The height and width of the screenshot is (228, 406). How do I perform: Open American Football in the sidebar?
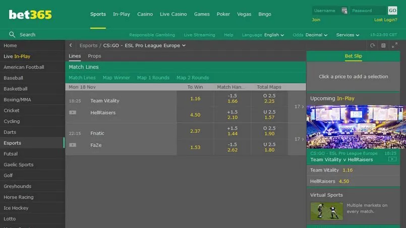click(32, 67)
